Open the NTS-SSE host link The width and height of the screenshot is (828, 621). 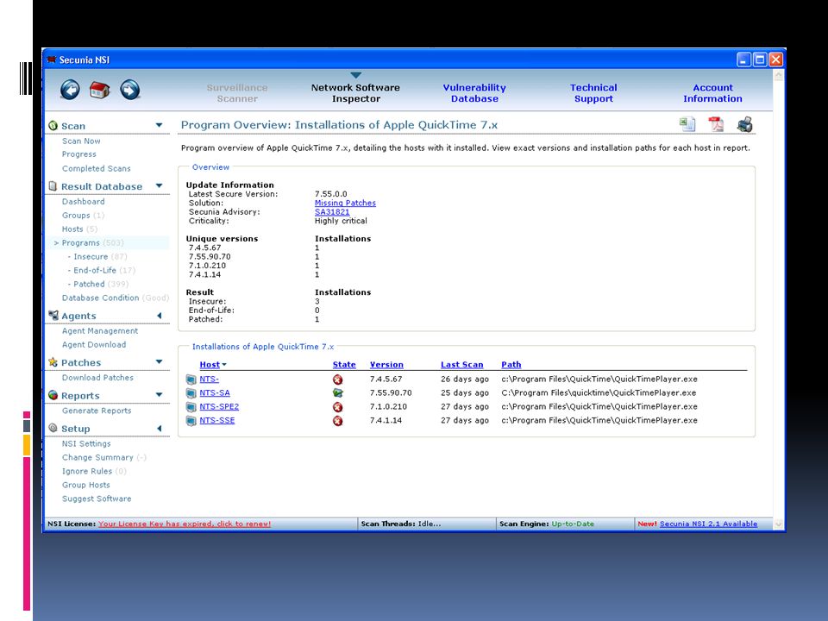coord(217,420)
